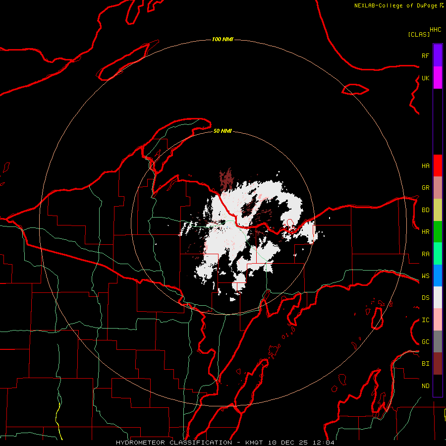Click the ND black legend swatch
Screen dimensions: 446x446
pos(438,386)
